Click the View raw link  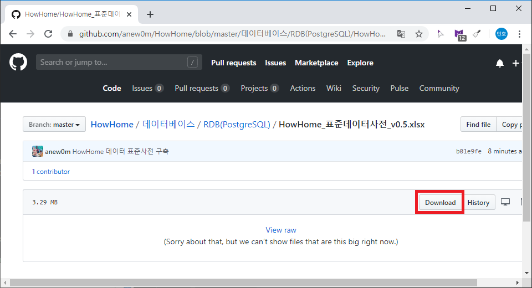(281, 230)
